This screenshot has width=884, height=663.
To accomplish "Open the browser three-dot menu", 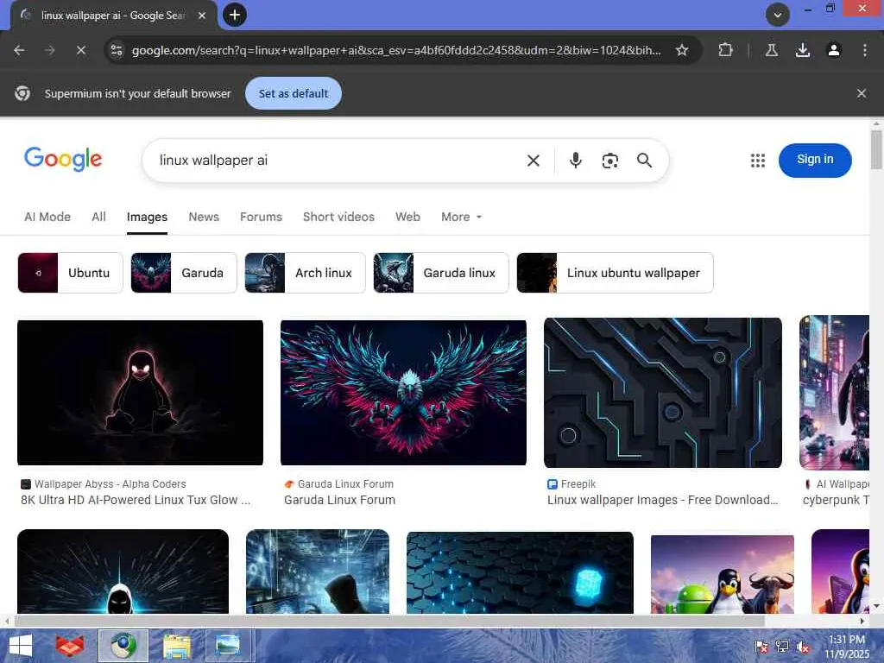I will pos(864,50).
